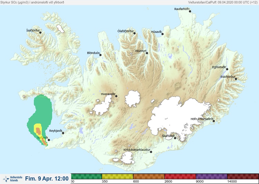Click the Veðurstofa Íslands logo
Viewport: 259px width, 184px height.
[x=13, y=179]
